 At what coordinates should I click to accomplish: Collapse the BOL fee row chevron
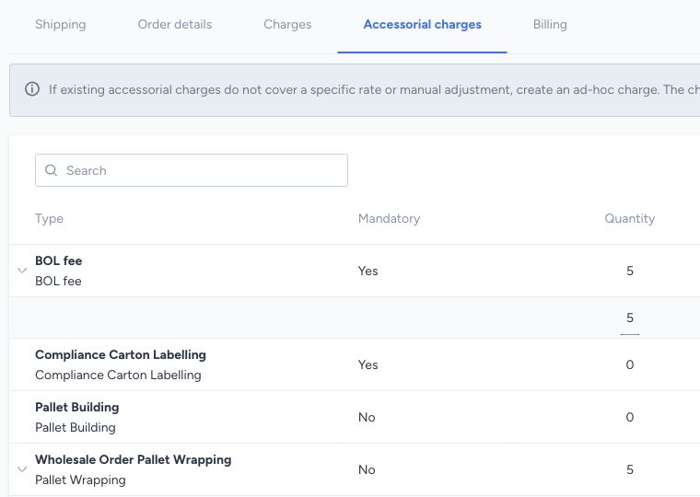pos(22,271)
